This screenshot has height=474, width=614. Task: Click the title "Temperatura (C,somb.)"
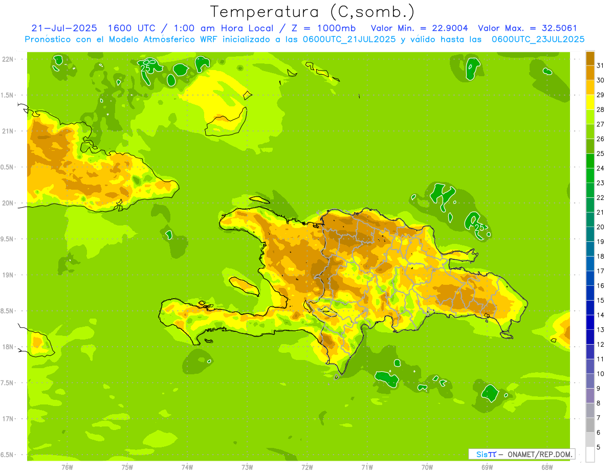(x=313, y=11)
